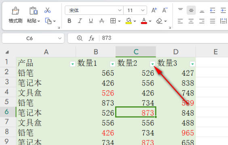The image size is (228, 145).
Task: Open the Borders dropdown arrow
Action: coord(119,21)
